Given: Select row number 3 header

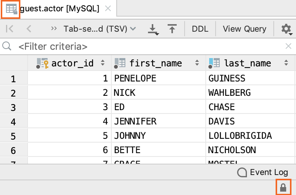Looking at the screenshot, I should coord(14,107).
